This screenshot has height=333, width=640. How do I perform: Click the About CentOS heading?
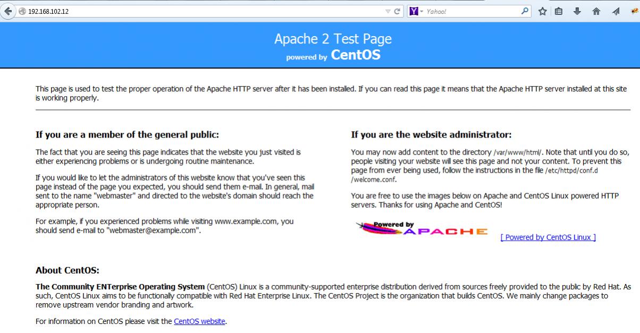coord(68,271)
